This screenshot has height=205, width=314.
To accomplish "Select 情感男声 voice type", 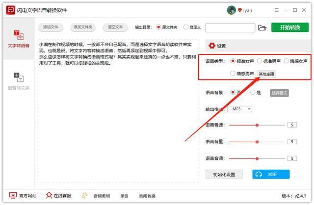I will pos(242,74).
